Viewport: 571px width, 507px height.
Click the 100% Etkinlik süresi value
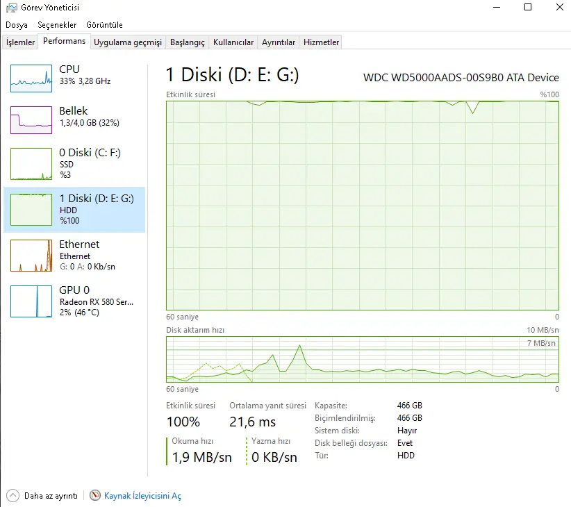point(183,422)
